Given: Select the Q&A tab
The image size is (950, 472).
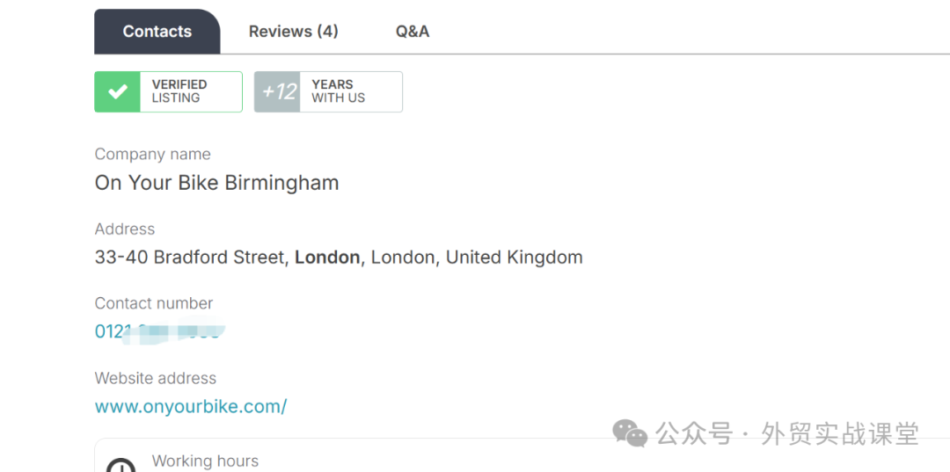Looking at the screenshot, I should 412,32.
